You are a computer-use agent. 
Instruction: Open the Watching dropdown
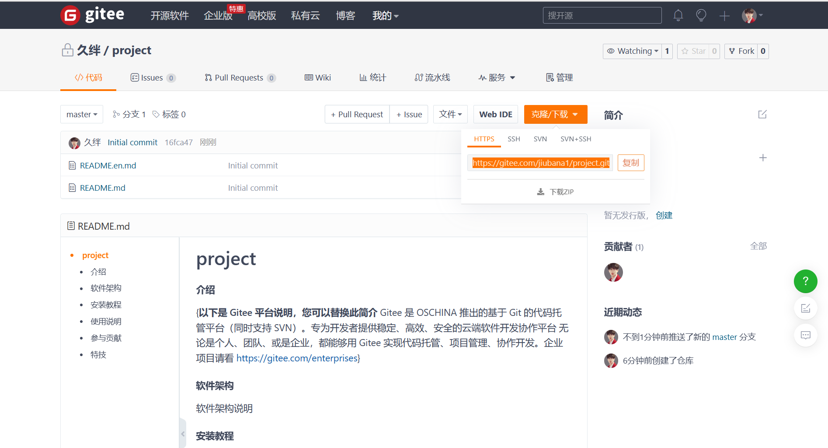pos(632,51)
